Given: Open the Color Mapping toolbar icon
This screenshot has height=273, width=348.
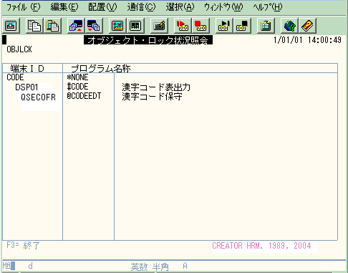Looking at the screenshot, I should pyautogui.click(x=135, y=26).
